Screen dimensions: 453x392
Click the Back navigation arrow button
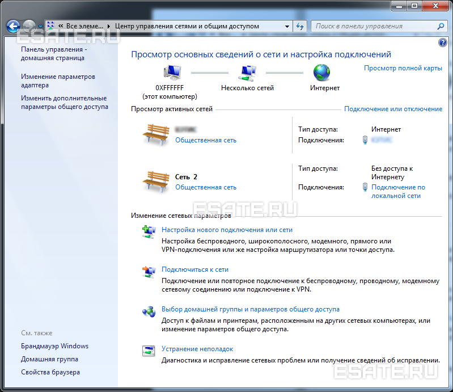[x=14, y=26]
